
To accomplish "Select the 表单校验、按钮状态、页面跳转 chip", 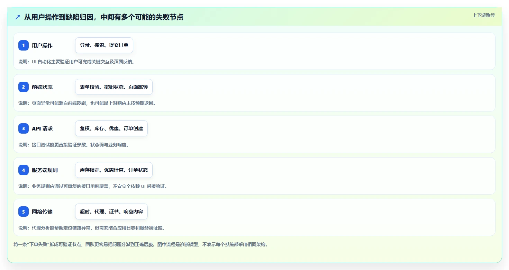I will tap(114, 87).
